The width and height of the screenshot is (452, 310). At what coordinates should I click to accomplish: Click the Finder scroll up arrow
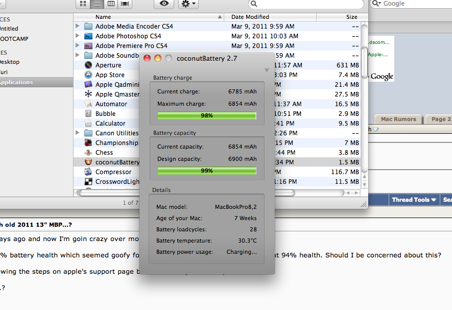(364, 176)
